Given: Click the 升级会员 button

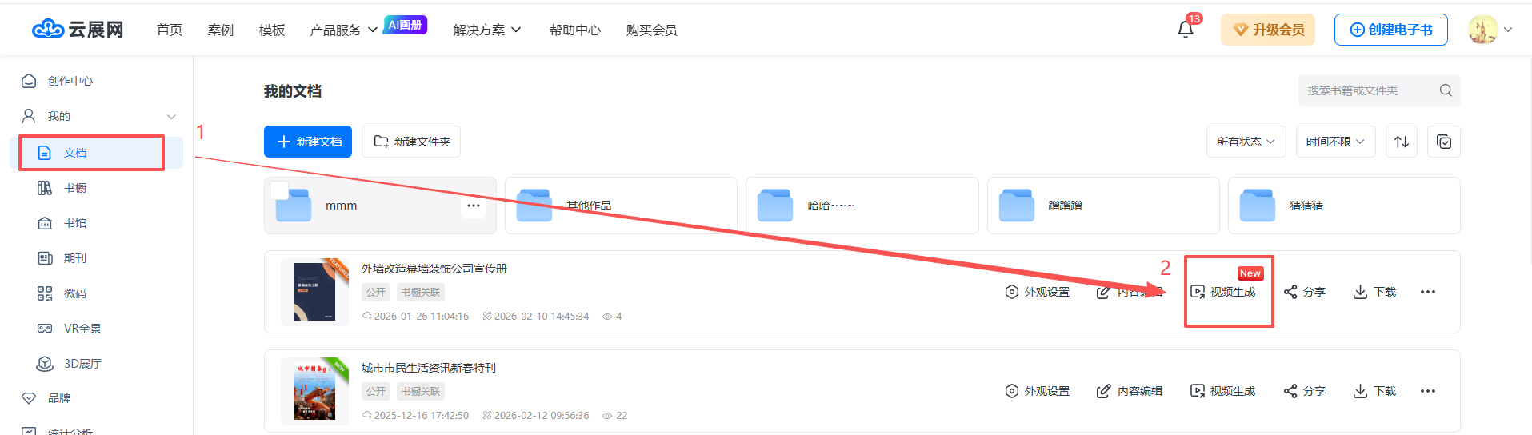Looking at the screenshot, I should point(1267,30).
